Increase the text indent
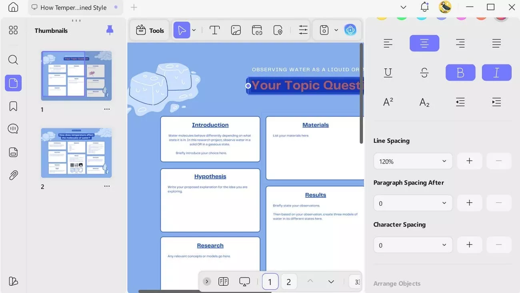 pyautogui.click(x=496, y=102)
